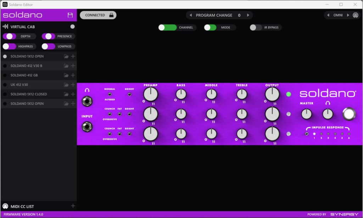Flip the CRUNCH/OVERDRIVE switch in the bottom channel row
363x218 pixels.
pyautogui.click(x=110, y=134)
